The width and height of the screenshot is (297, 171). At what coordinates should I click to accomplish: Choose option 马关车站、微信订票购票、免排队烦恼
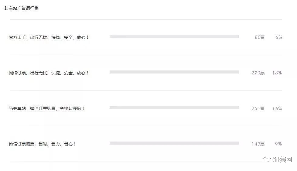46,108
